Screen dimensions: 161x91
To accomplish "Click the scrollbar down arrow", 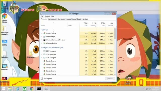I will [115, 75].
